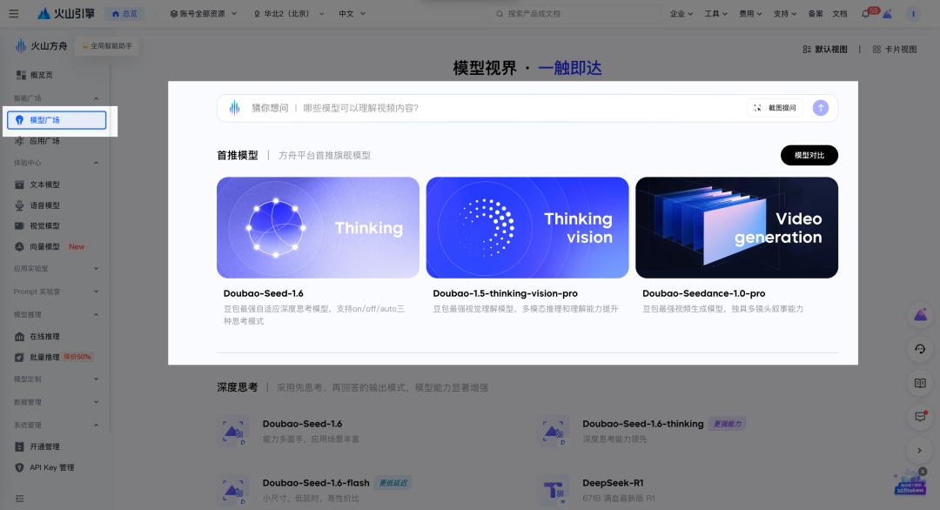Click Doubao-Seedance-1.0-pro title

[704, 293]
